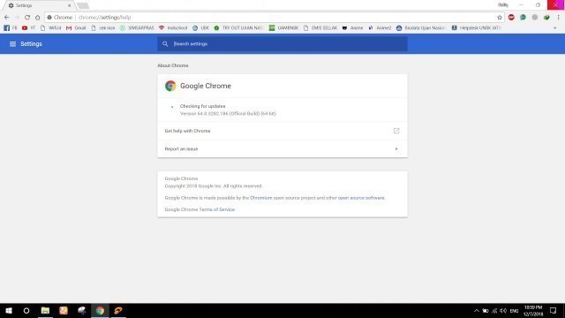Click the About Chrome heading
Image resolution: width=565 pixels, height=318 pixels.
(173, 65)
